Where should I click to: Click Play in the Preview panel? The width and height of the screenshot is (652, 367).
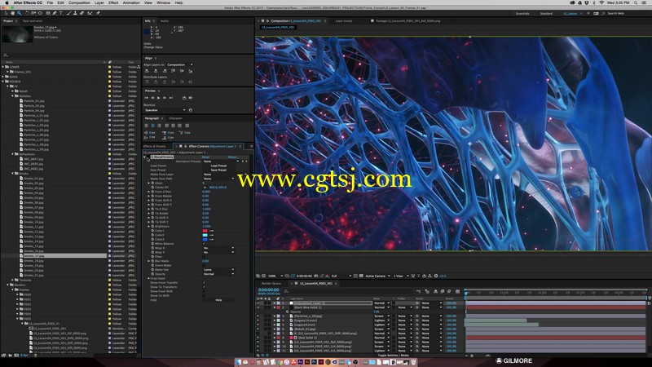158,98
